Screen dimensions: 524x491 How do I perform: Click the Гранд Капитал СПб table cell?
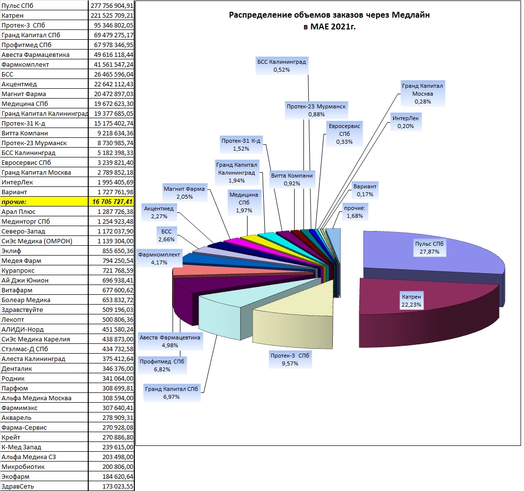coord(44,35)
